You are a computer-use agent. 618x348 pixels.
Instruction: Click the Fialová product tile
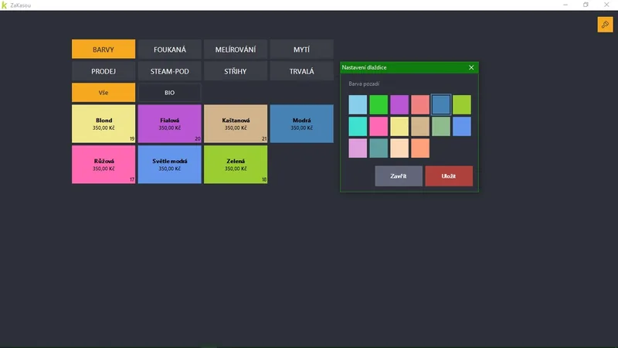click(x=169, y=124)
